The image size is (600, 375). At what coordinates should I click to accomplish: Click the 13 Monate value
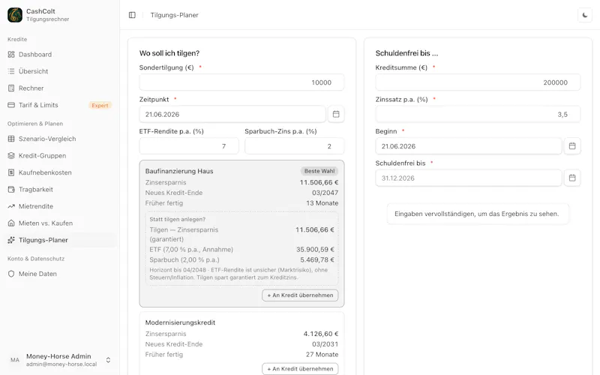point(322,202)
